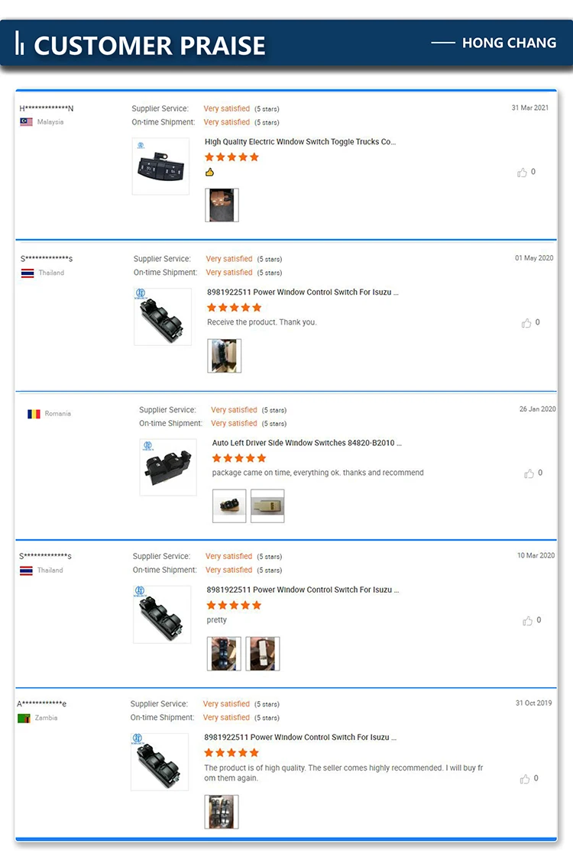Click five-star rating in 01 May 2020 review
The image size is (573, 866).
click(x=234, y=308)
